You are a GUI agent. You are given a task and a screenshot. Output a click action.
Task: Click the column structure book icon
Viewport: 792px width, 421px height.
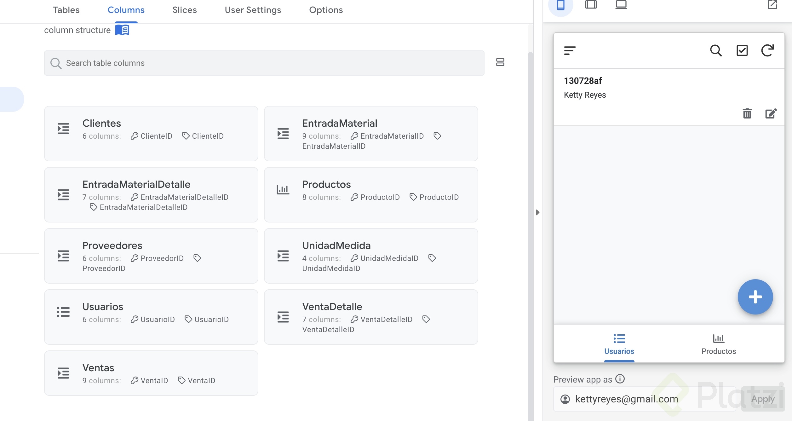122,30
